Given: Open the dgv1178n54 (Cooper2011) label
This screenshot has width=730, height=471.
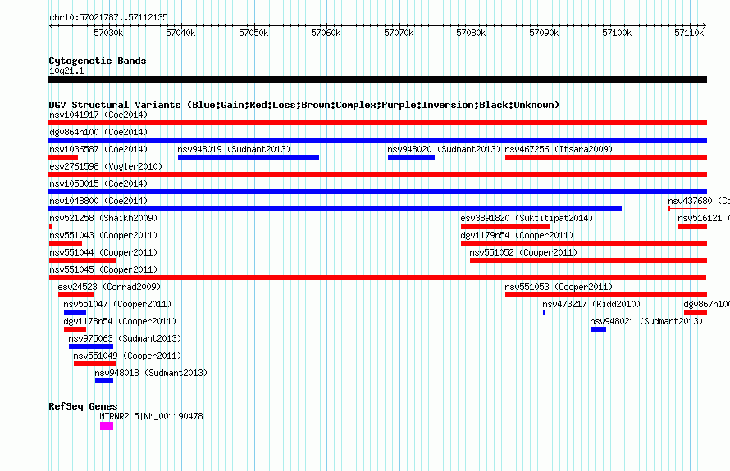Looking at the screenshot, I should [120, 321].
